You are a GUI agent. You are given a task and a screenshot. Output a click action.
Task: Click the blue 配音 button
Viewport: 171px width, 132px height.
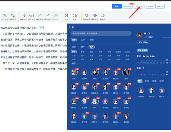pos(117,6)
